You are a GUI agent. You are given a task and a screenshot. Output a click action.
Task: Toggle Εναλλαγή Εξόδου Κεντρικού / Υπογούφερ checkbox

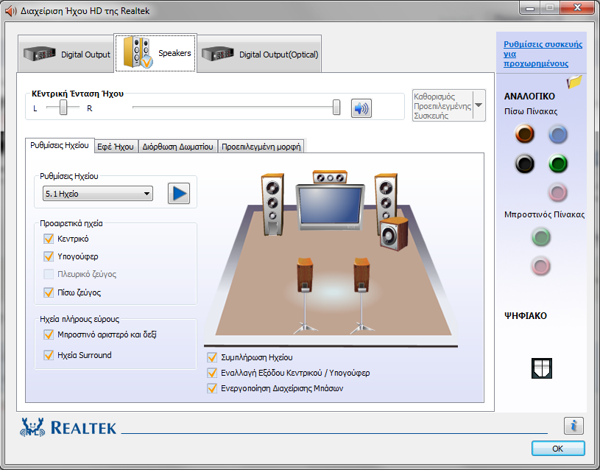pyautogui.click(x=212, y=373)
